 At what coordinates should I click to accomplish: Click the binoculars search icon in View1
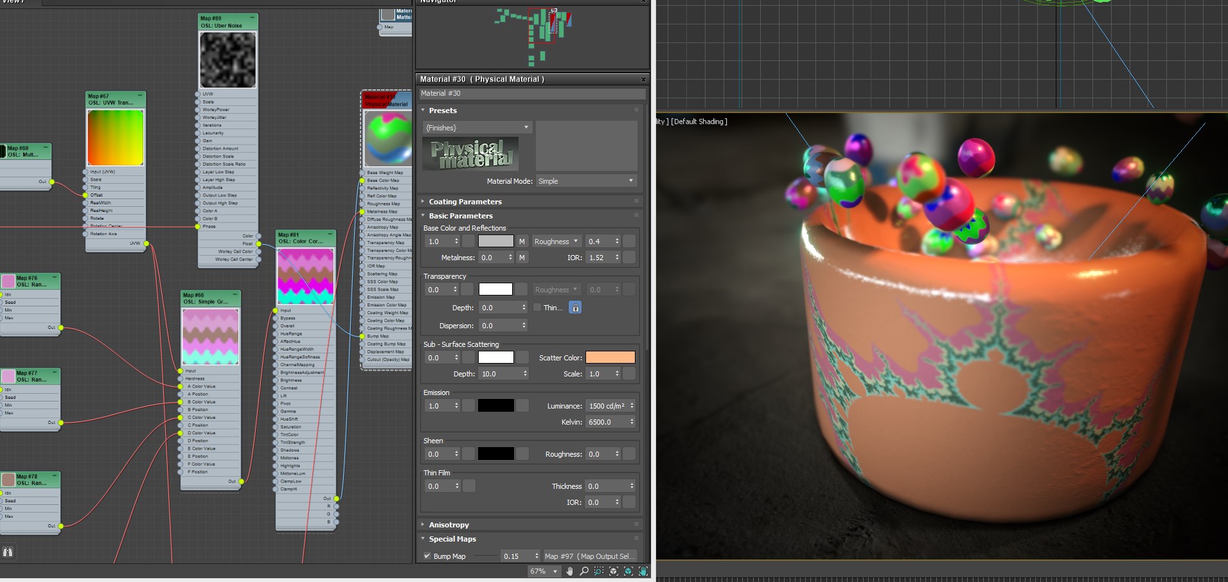click(x=8, y=552)
